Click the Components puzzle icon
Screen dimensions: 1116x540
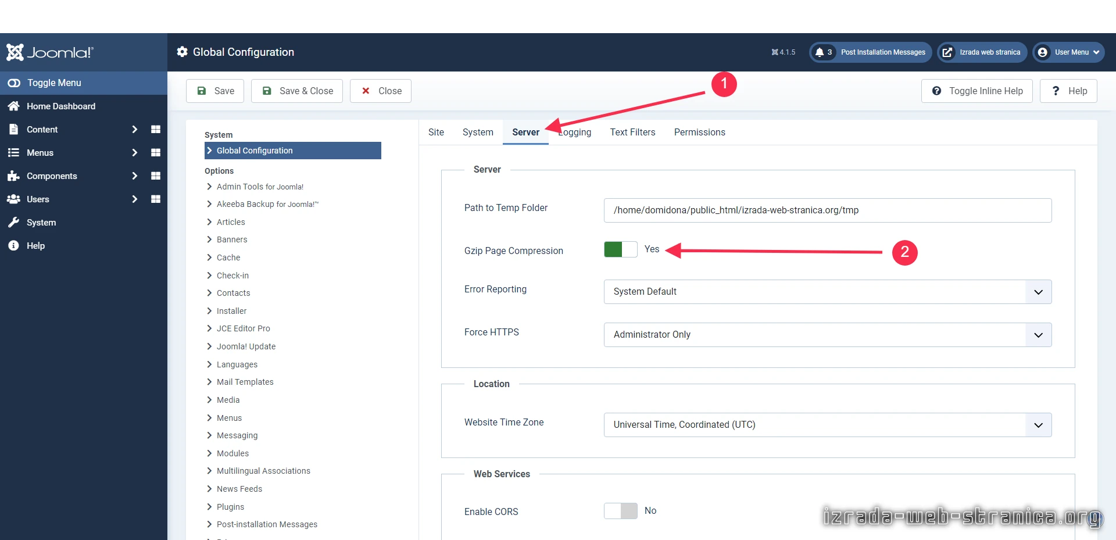click(x=14, y=176)
